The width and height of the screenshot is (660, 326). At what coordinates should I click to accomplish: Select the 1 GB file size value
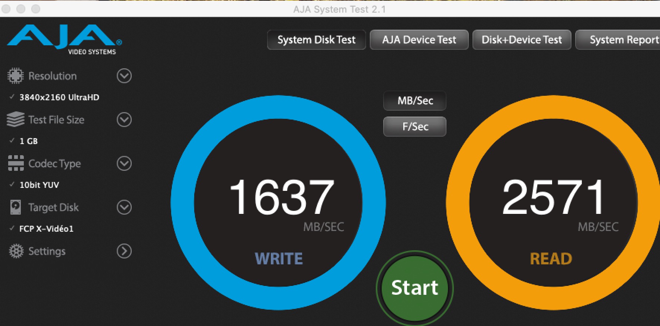29,141
